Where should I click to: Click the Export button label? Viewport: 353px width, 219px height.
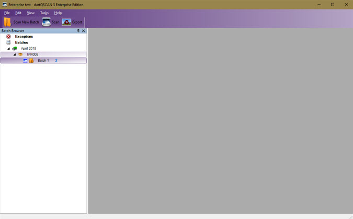pyautogui.click(x=77, y=22)
